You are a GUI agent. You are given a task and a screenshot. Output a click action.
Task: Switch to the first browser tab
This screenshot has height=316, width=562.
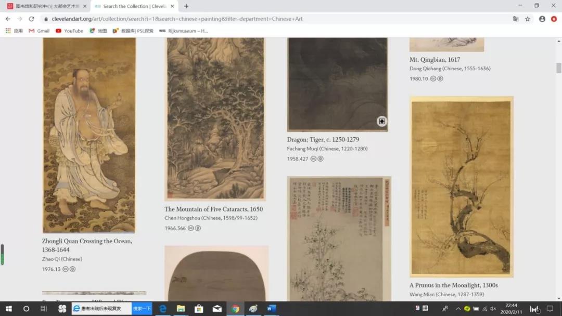[x=46, y=6]
